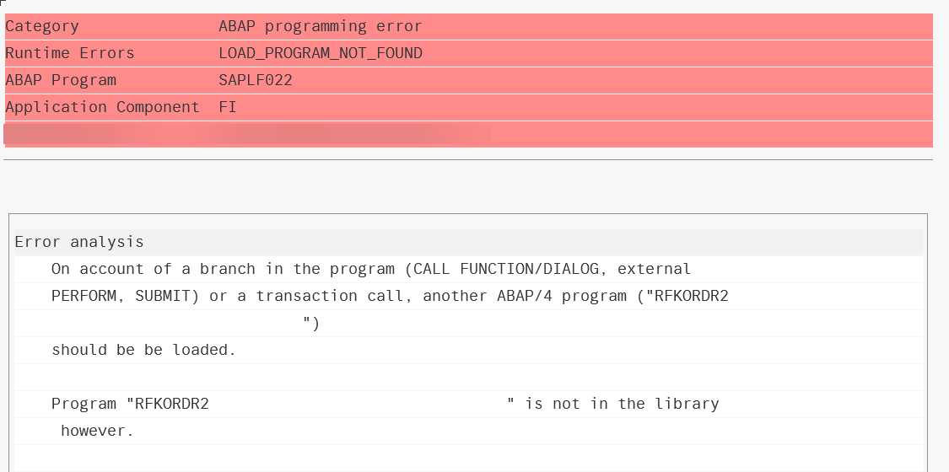Viewport: 949px width, 472px height.
Task: Click the line starting 'PERFORM, SUBMIT'
Action: tap(390, 296)
